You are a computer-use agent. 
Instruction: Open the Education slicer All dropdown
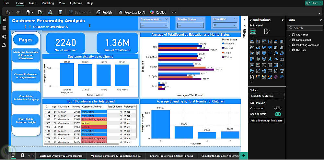tap(225, 25)
